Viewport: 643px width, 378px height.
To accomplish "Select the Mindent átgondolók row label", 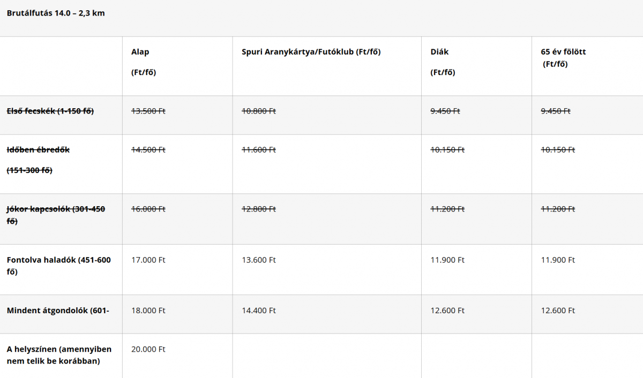I will click(58, 311).
